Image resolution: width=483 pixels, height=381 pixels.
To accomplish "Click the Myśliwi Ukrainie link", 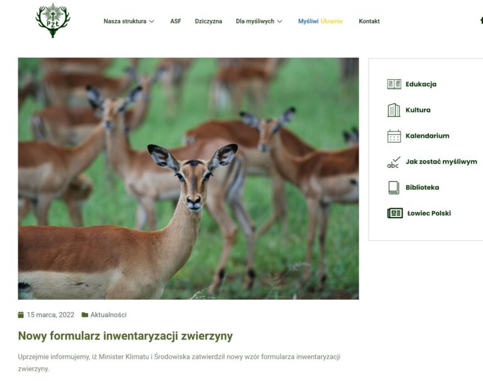I will [x=320, y=21].
